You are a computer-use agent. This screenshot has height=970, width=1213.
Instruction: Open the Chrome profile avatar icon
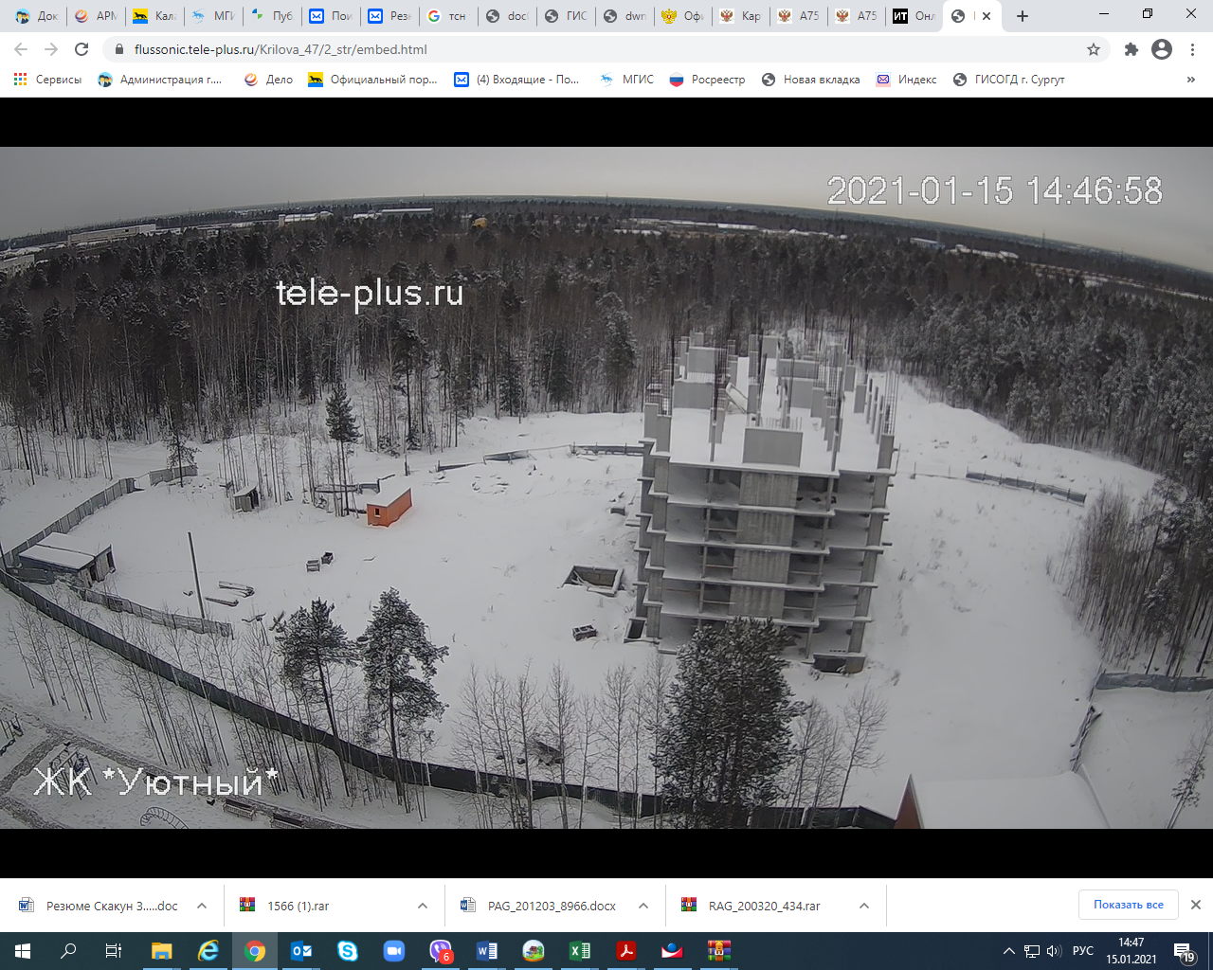point(1162,49)
